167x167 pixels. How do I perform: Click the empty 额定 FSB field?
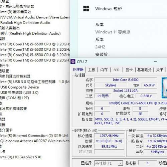(x=109, y=152)
